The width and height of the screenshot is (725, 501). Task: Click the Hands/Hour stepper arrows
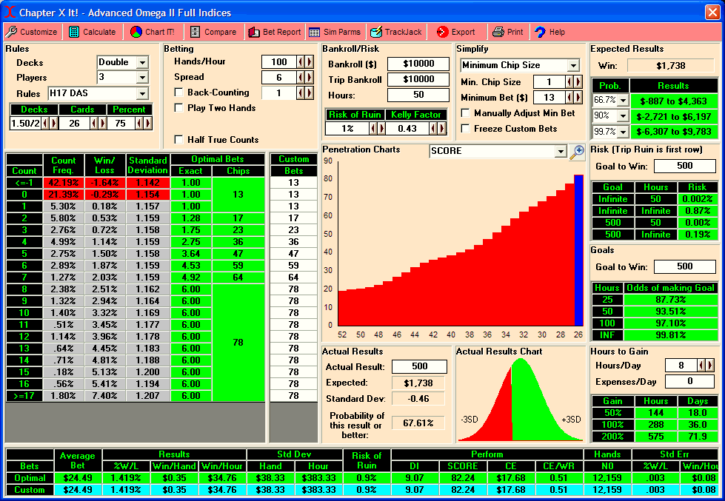tap(305, 62)
